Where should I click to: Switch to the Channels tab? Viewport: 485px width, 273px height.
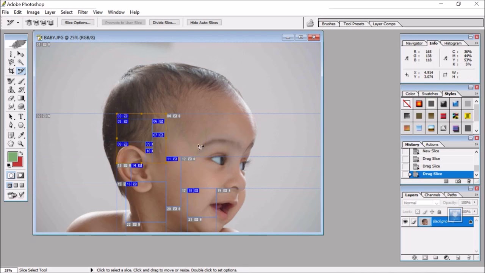click(432, 195)
